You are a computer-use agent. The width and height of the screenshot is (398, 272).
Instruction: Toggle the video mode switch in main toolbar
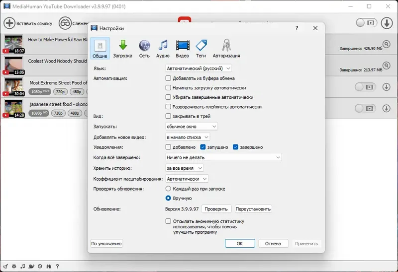pos(366,23)
